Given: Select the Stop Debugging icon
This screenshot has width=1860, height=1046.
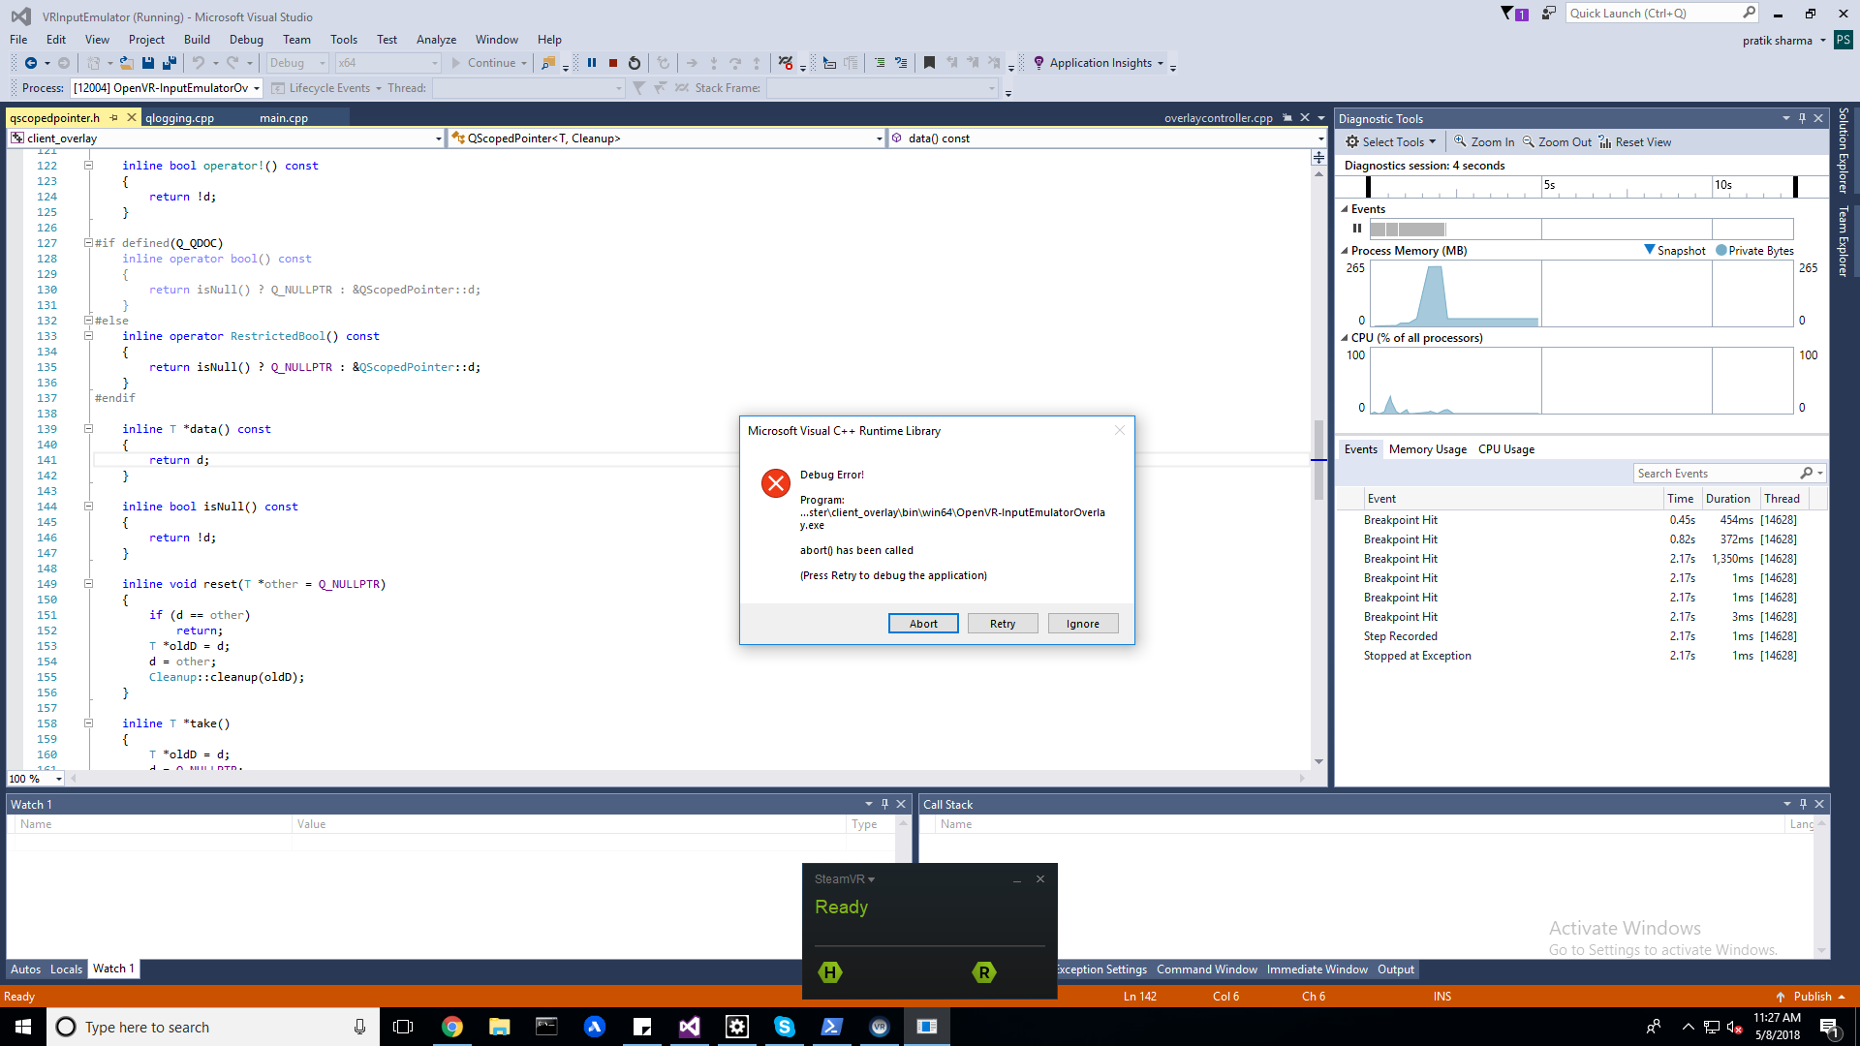Looking at the screenshot, I should coord(612,62).
